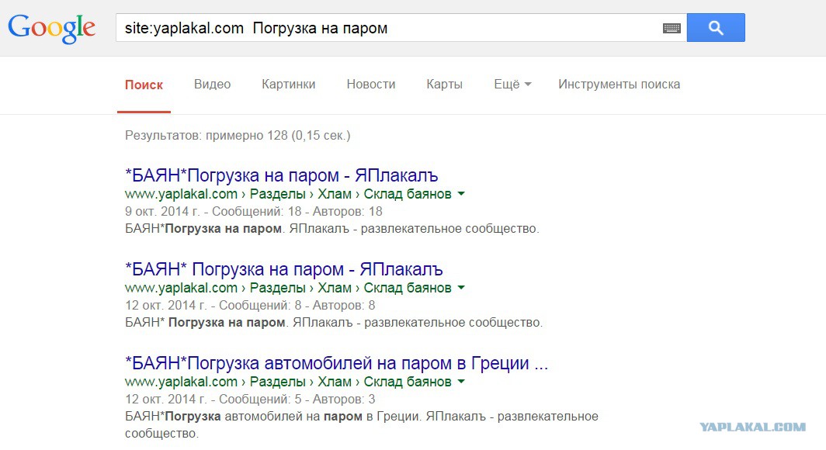Switch to the Видео tab
The height and width of the screenshot is (450, 826).
tap(212, 85)
